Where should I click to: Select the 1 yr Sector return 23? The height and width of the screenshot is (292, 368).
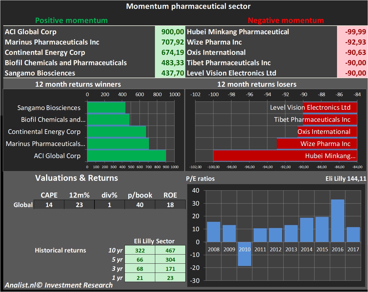coord(170,278)
